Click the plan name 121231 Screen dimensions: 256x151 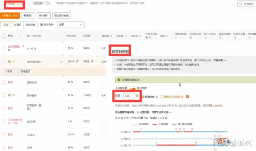point(31,134)
